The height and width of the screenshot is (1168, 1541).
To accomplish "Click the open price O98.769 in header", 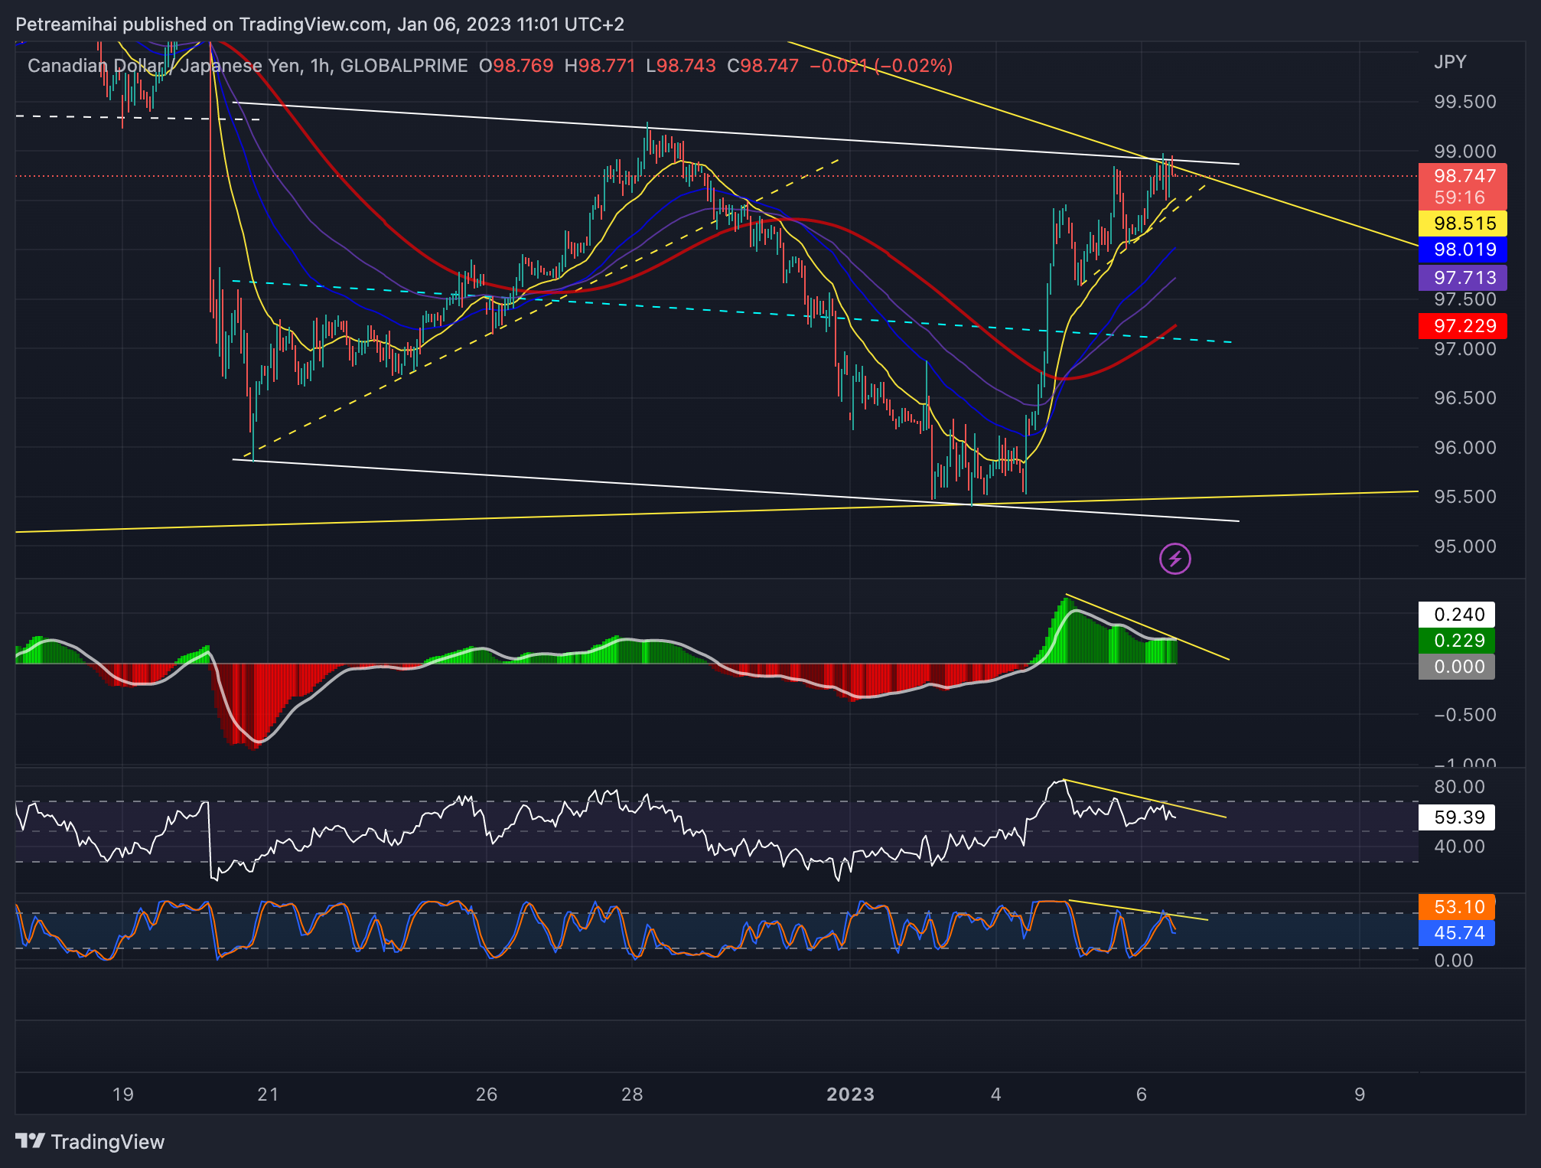I will [516, 66].
